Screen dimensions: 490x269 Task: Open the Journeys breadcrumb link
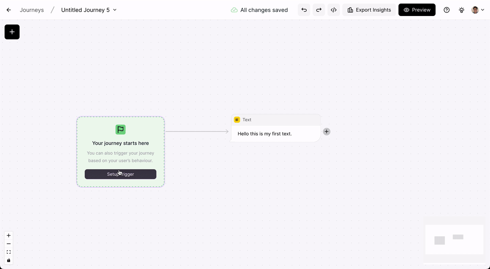pos(32,10)
